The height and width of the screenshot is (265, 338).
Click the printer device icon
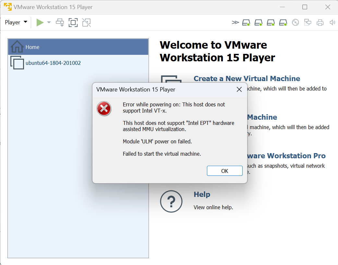click(320, 22)
